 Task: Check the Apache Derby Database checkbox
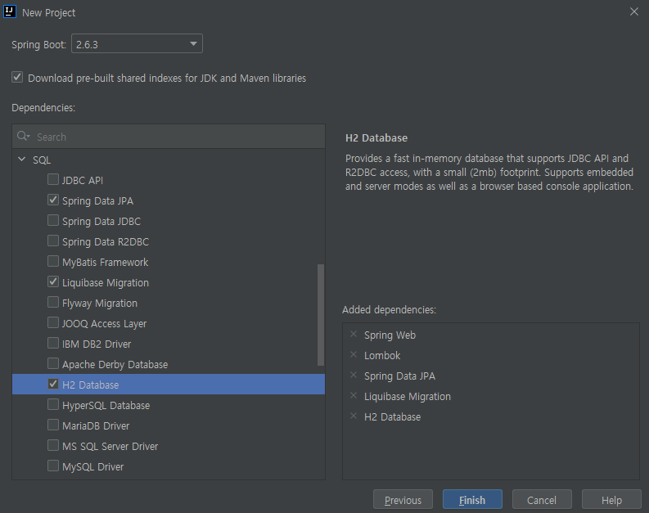(53, 363)
